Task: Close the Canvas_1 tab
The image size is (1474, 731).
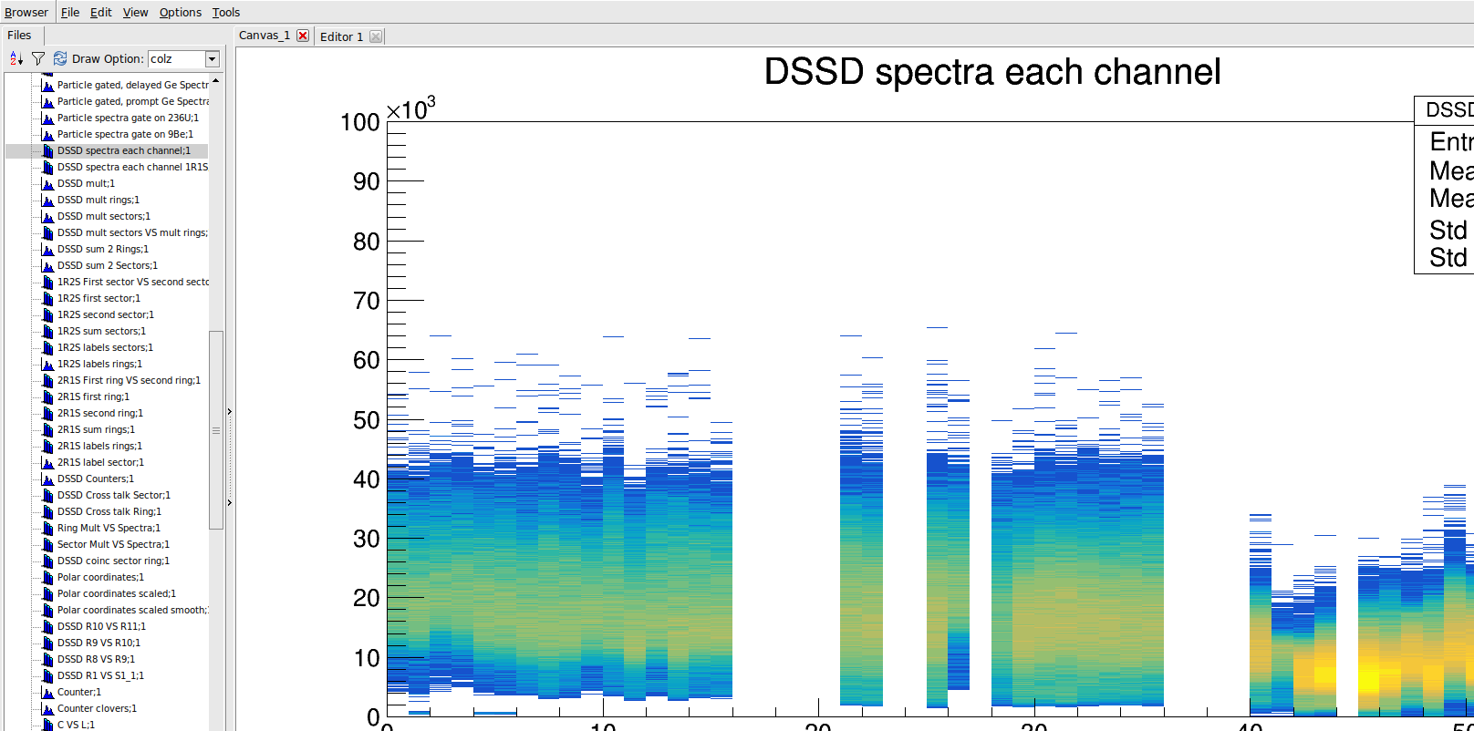Action: 303,36
